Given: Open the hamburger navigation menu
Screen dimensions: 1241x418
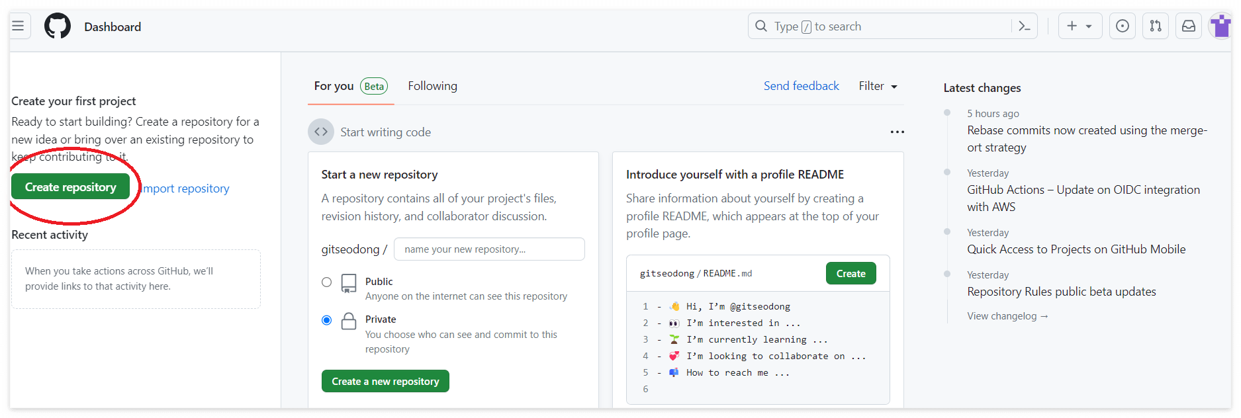Looking at the screenshot, I should 19,26.
